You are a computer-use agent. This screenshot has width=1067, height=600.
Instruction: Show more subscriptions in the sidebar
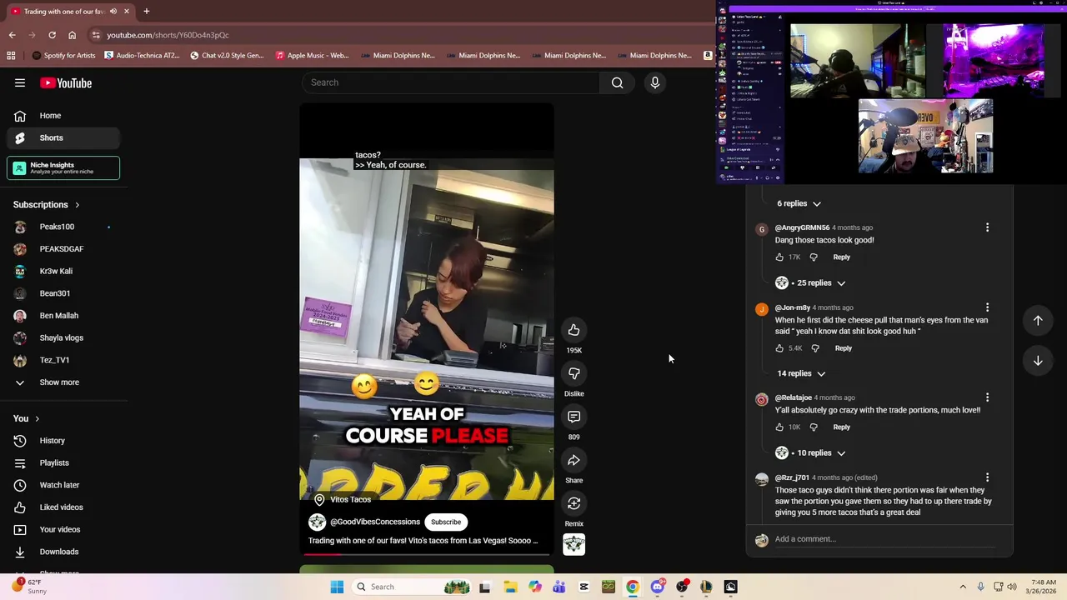pos(59,382)
